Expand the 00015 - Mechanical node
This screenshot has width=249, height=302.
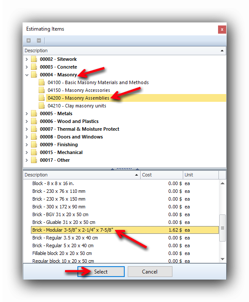coord(27,152)
